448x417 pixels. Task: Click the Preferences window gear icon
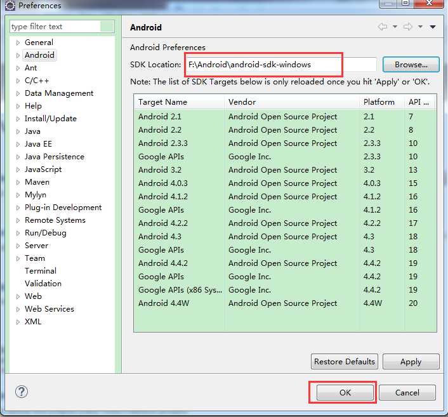point(10,6)
